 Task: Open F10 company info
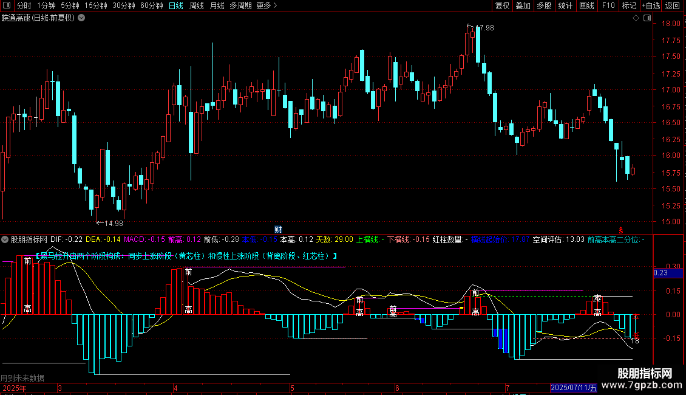click(x=608, y=5)
